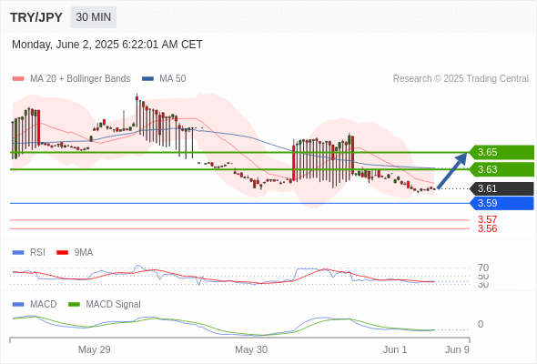Viewport: 537px width, 364px height.
Task: Click the Research © 2025 Trading Central credit
Action: pos(461,79)
